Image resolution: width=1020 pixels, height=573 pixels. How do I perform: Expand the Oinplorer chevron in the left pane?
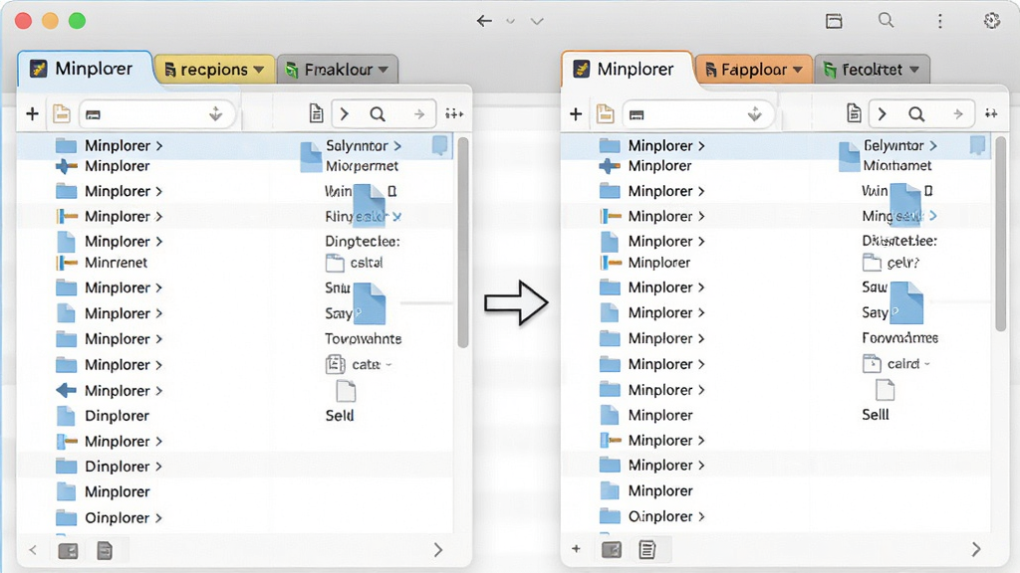158,518
